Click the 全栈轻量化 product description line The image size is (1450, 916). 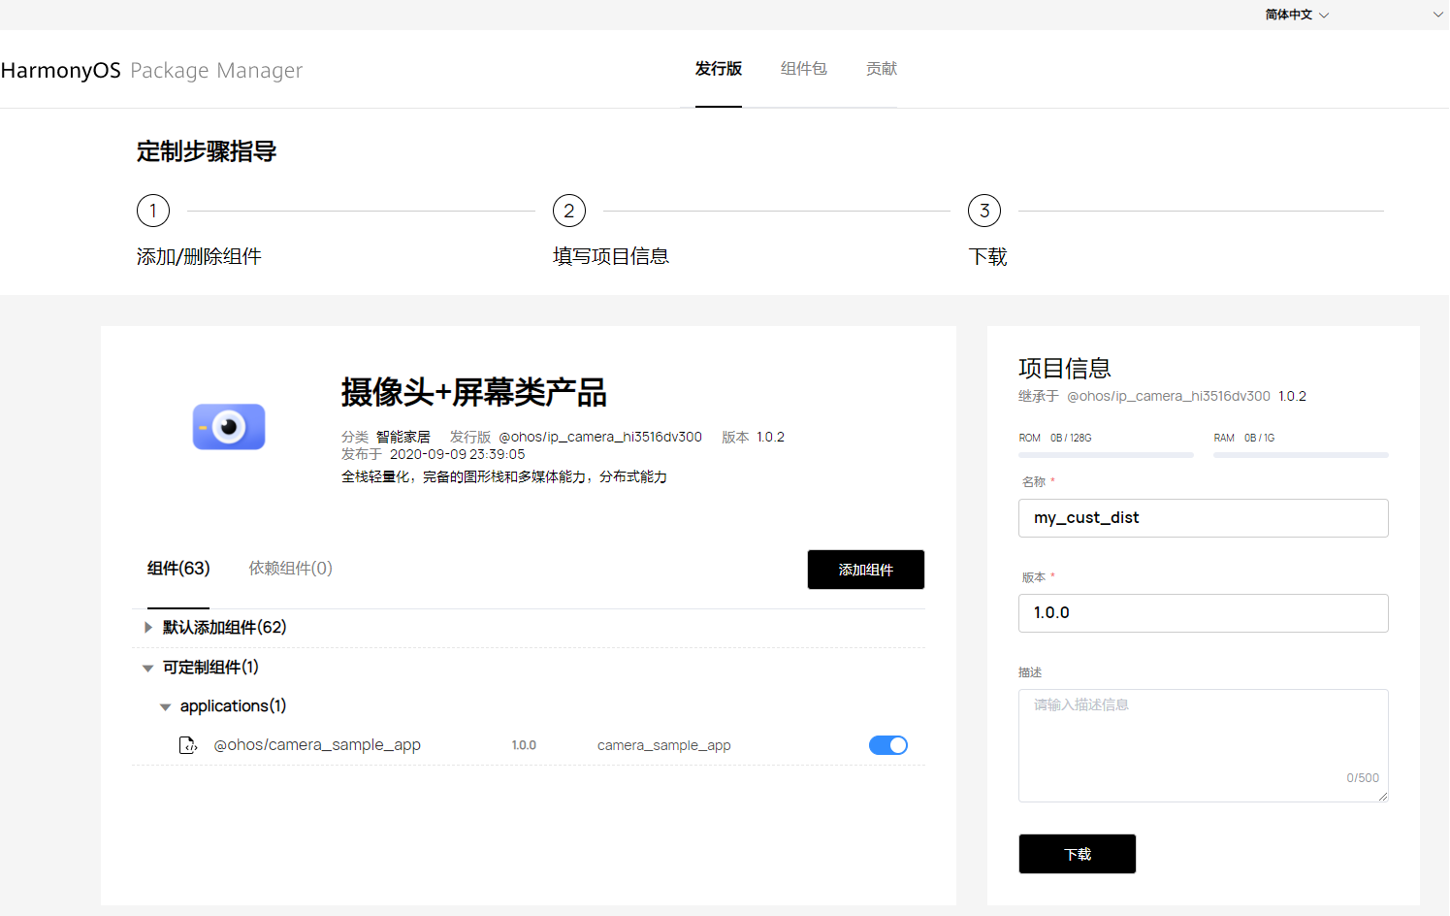pyautogui.click(x=504, y=477)
